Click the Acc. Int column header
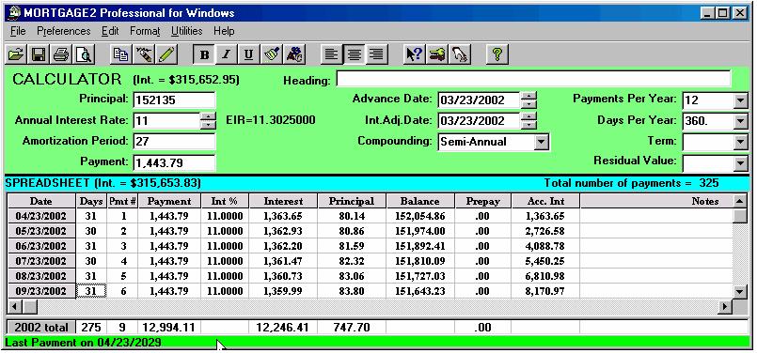757x353 pixels. (545, 201)
